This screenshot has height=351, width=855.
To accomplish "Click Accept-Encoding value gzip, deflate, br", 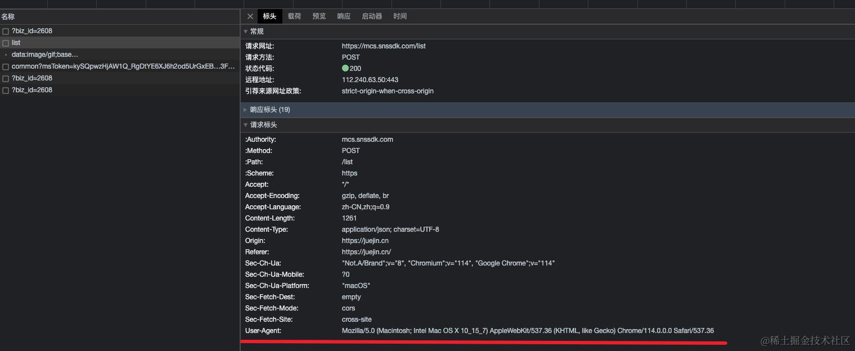I will click(x=366, y=196).
